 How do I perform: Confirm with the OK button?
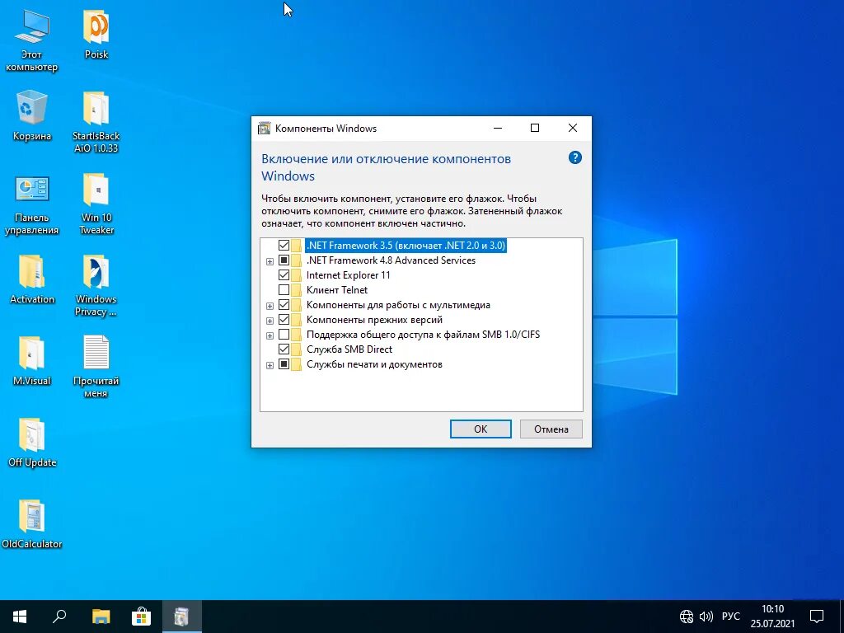click(481, 429)
